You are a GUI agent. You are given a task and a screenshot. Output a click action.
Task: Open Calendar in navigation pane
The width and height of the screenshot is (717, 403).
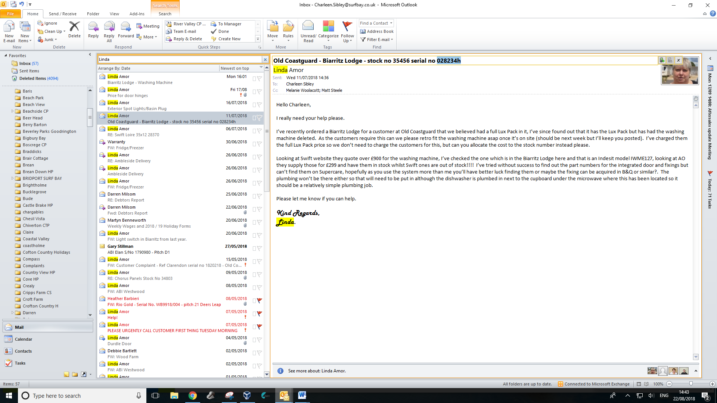(24, 339)
